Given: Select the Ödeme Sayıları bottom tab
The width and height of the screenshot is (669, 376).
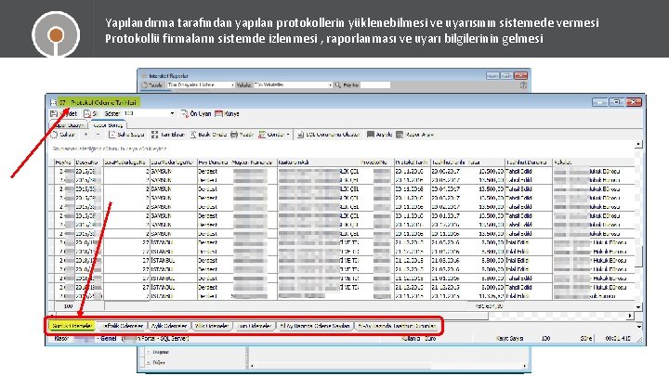Looking at the screenshot, I should click(x=315, y=326).
